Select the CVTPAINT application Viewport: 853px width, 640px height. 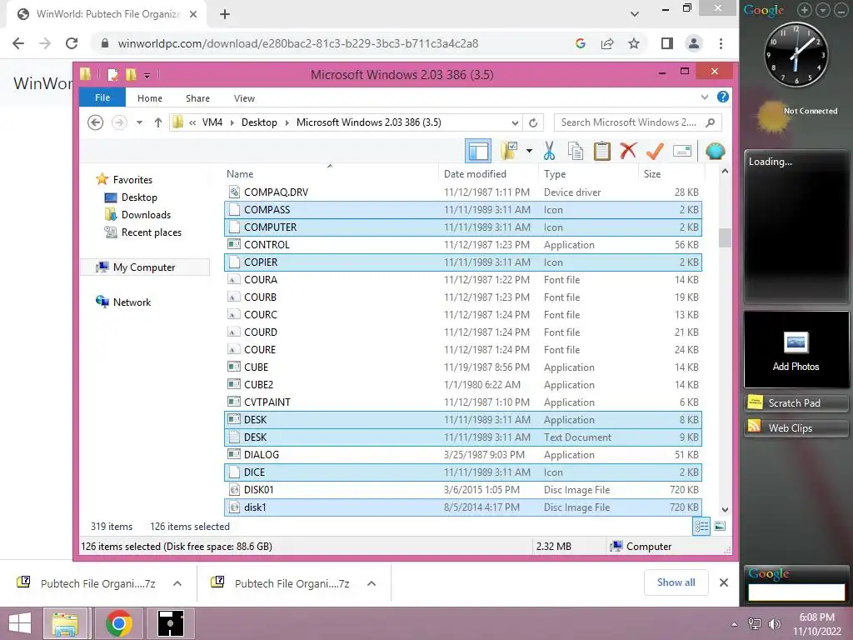click(x=463, y=402)
